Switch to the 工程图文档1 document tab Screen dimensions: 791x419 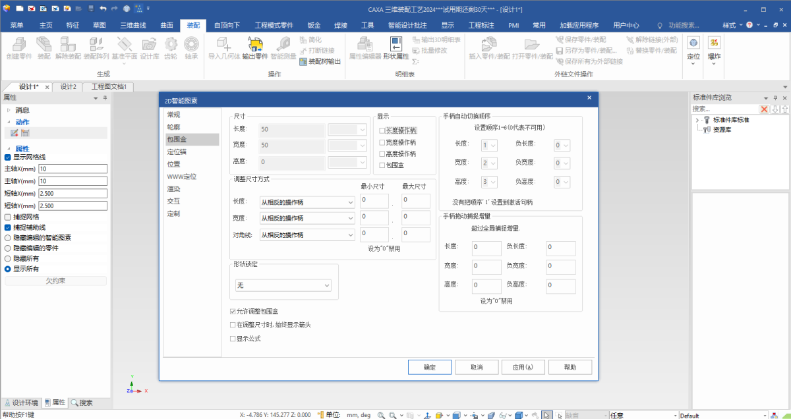[109, 86]
